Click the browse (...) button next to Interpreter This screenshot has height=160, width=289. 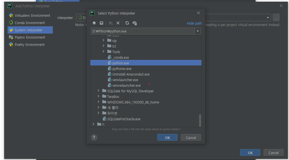coord(276,18)
